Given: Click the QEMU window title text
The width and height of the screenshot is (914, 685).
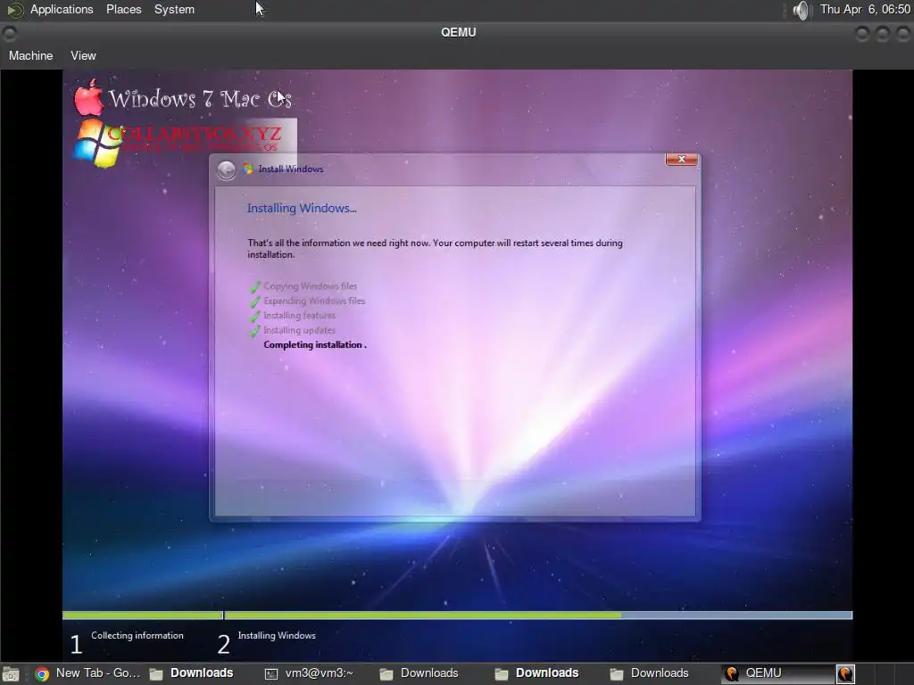Looking at the screenshot, I should pyautogui.click(x=459, y=33).
